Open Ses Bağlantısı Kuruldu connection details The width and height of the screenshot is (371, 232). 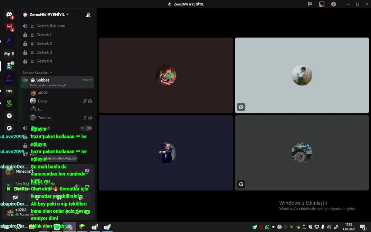(x=35, y=184)
